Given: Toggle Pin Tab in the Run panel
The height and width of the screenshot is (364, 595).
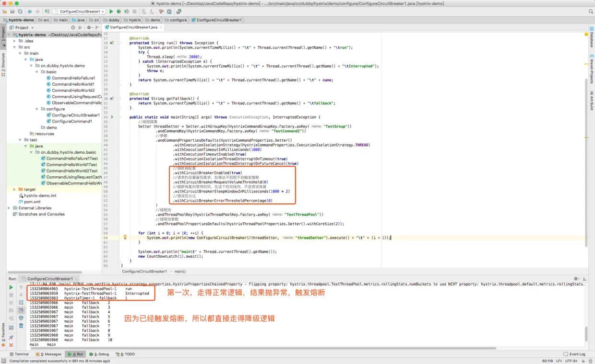Looking at the screenshot, I should click(x=11, y=337).
